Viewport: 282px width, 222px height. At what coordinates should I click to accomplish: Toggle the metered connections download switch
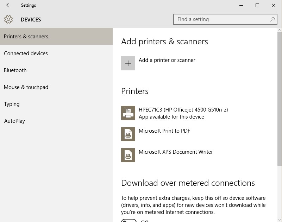(x=129, y=221)
